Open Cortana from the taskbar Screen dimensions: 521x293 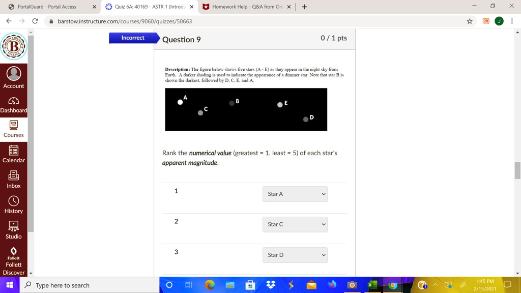click(x=169, y=285)
